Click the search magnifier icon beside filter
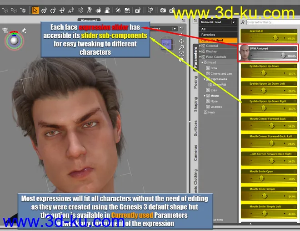The image size is (300, 231). pos(243,22)
